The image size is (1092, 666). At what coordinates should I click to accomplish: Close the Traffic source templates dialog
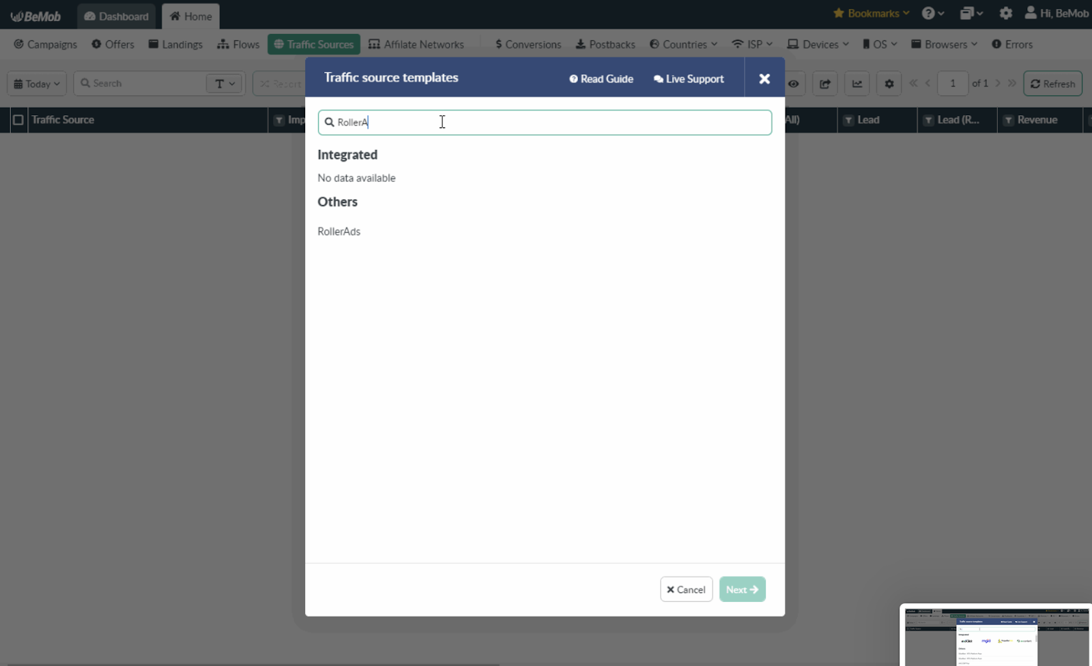click(x=764, y=79)
